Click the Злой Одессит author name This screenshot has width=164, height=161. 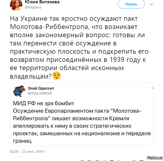(41, 88)
